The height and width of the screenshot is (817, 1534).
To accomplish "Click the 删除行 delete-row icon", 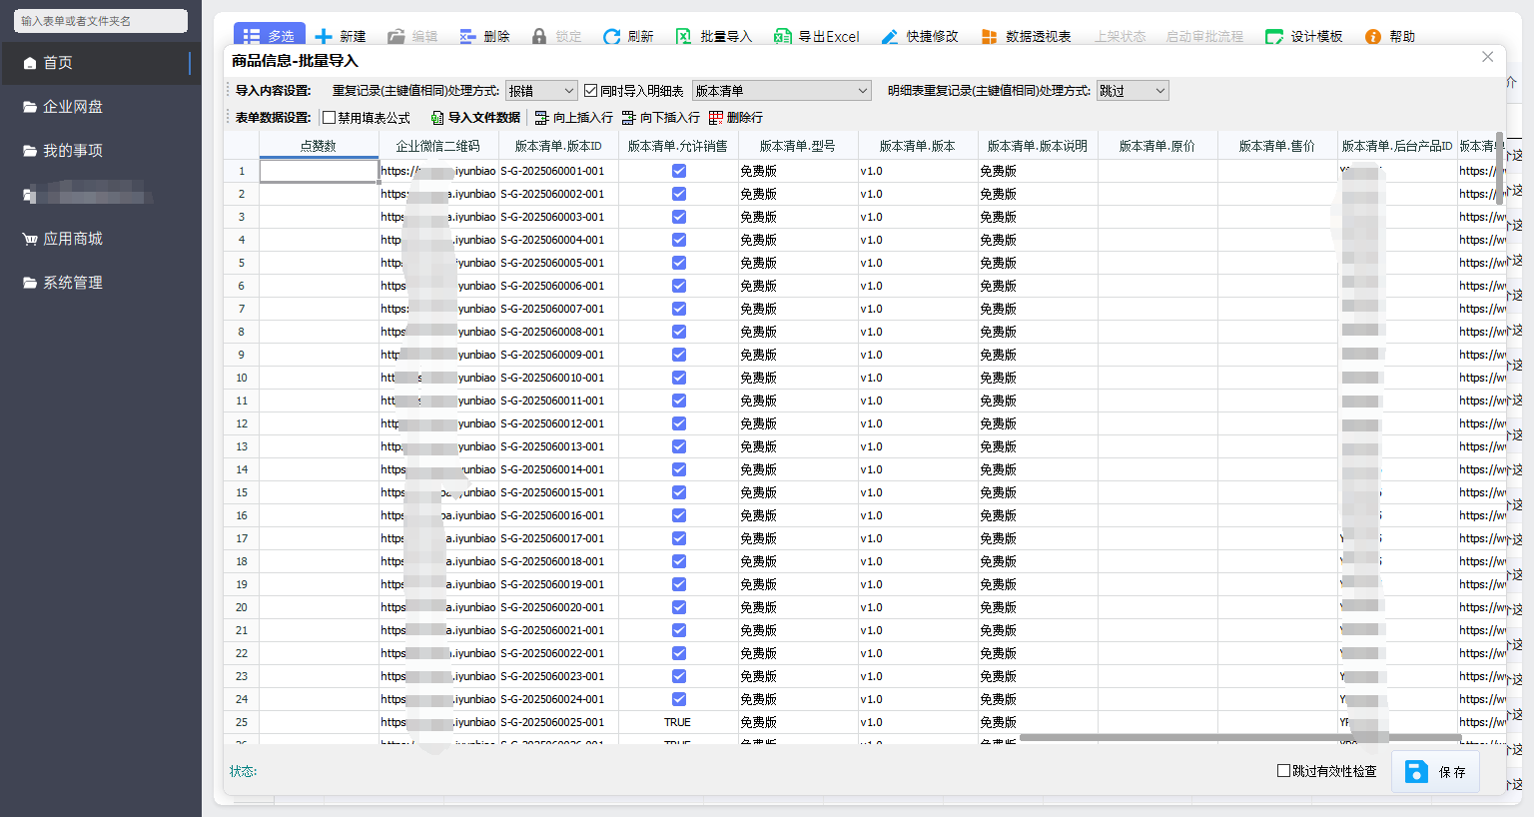I will click(x=716, y=118).
